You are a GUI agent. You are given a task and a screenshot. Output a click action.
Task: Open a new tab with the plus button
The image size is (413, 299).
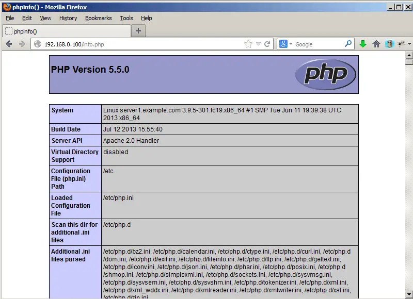click(138, 31)
